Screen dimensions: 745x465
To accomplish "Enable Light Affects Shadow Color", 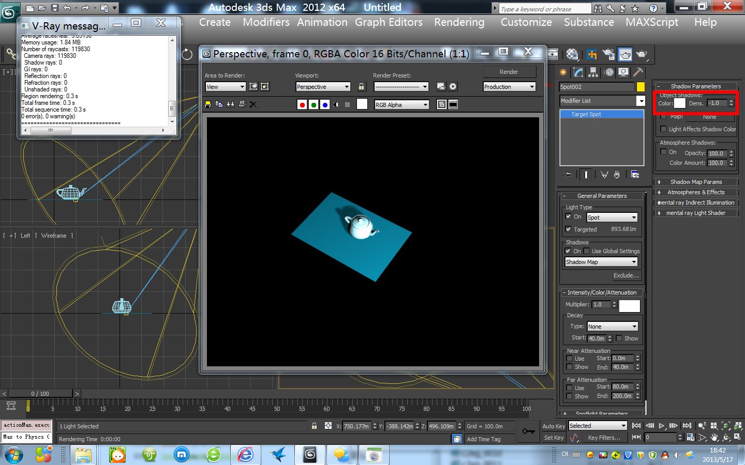I will click(x=664, y=129).
